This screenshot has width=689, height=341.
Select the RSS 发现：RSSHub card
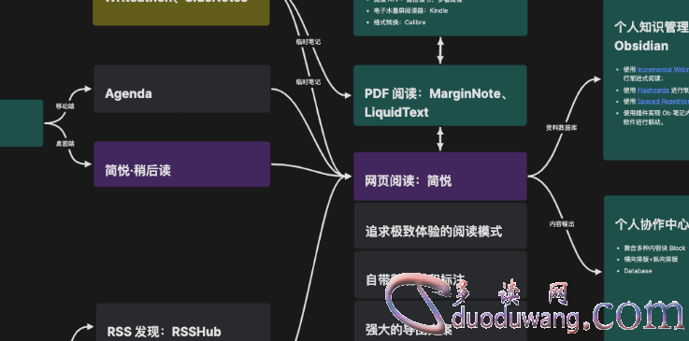(x=183, y=321)
